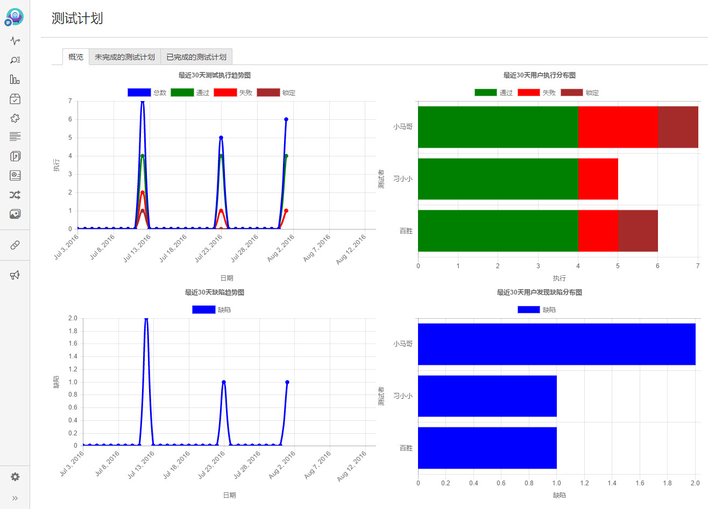Image resolution: width=708 pixels, height=509 pixels.
Task: Click the Aug 2, 2016 label in defect trend chart
Action: pos(282,465)
